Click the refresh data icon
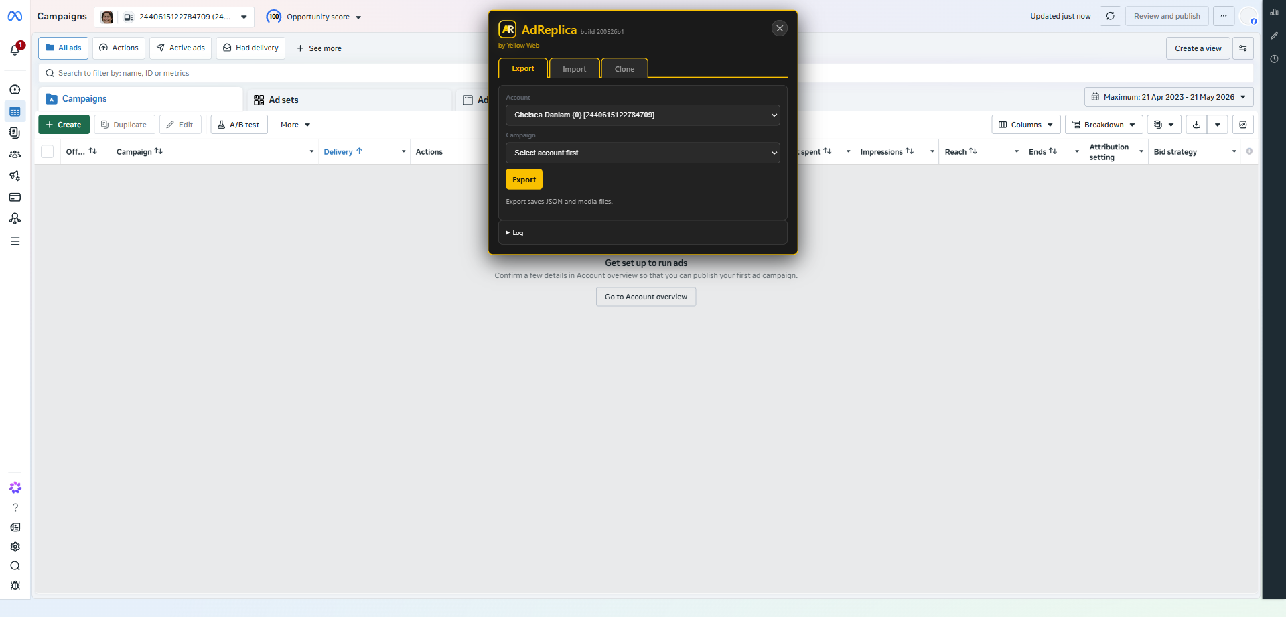The width and height of the screenshot is (1286, 617). point(1110,16)
